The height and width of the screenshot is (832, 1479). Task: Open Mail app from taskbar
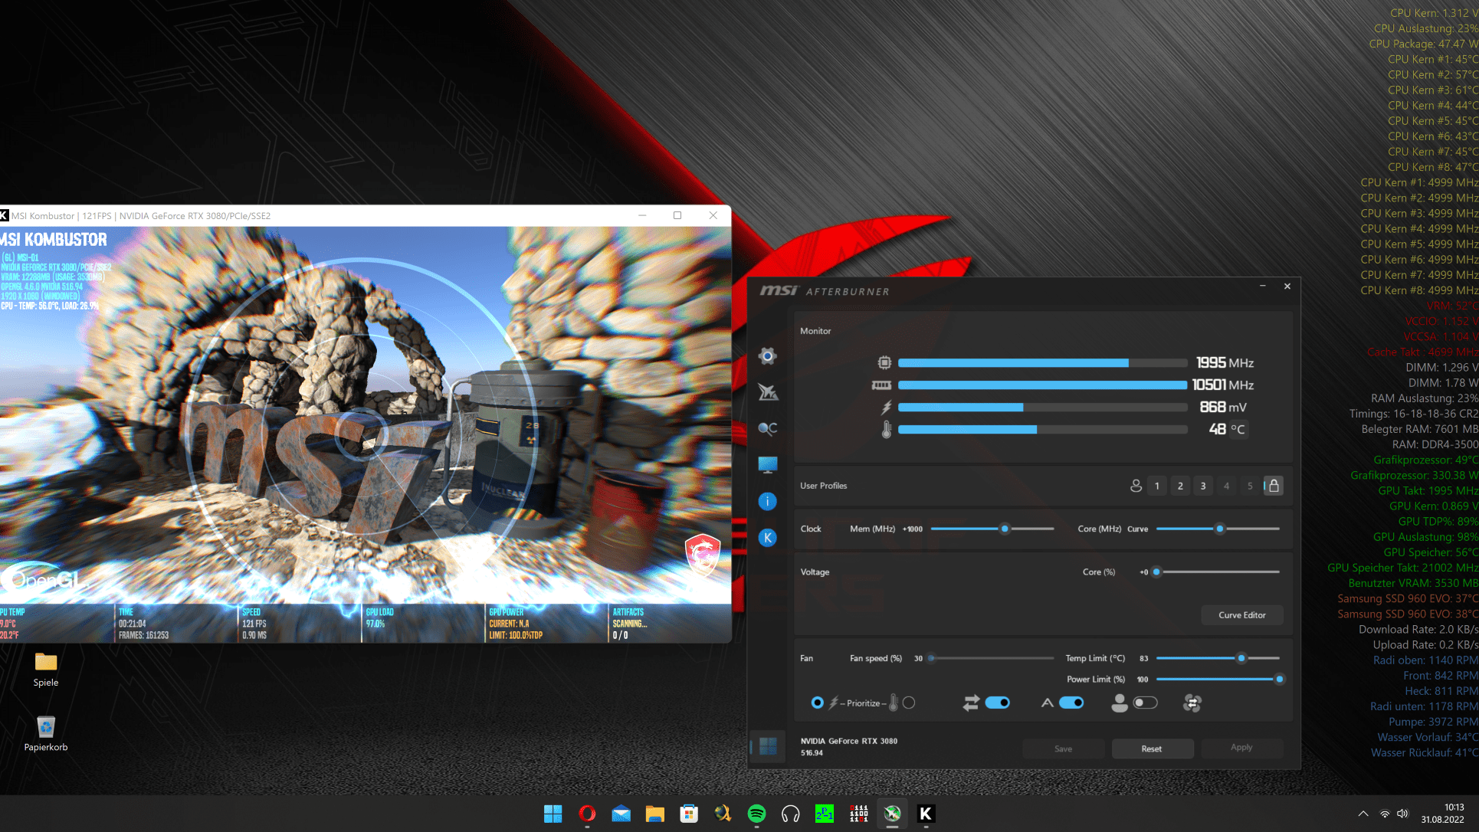621,814
